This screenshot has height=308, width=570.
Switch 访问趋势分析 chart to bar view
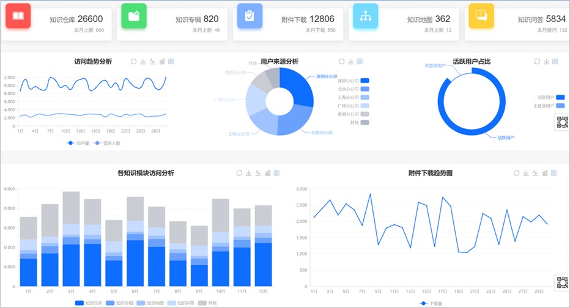click(x=162, y=61)
